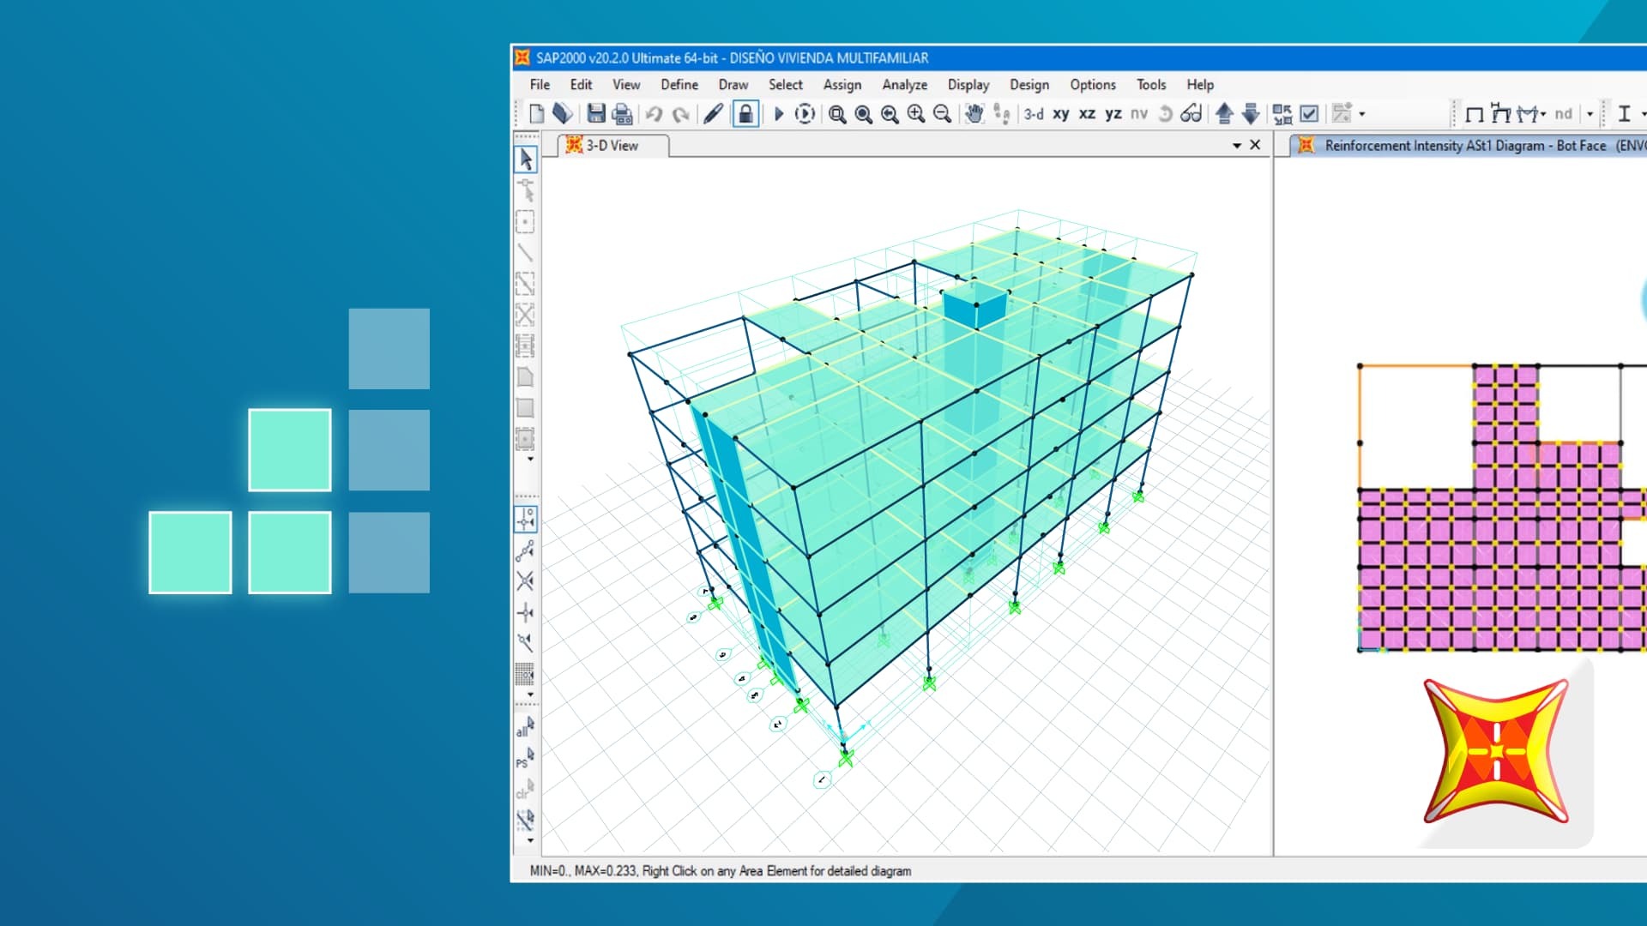Select the Pan hand tool
1647x926 pixels.
point(974,113)
